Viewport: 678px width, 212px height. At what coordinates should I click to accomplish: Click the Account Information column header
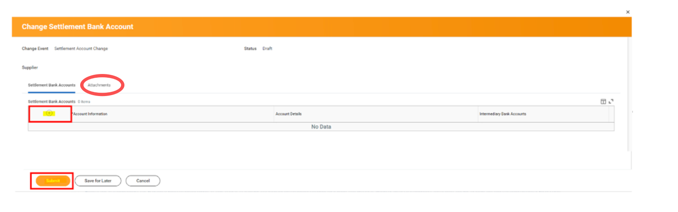click(90, 114)
